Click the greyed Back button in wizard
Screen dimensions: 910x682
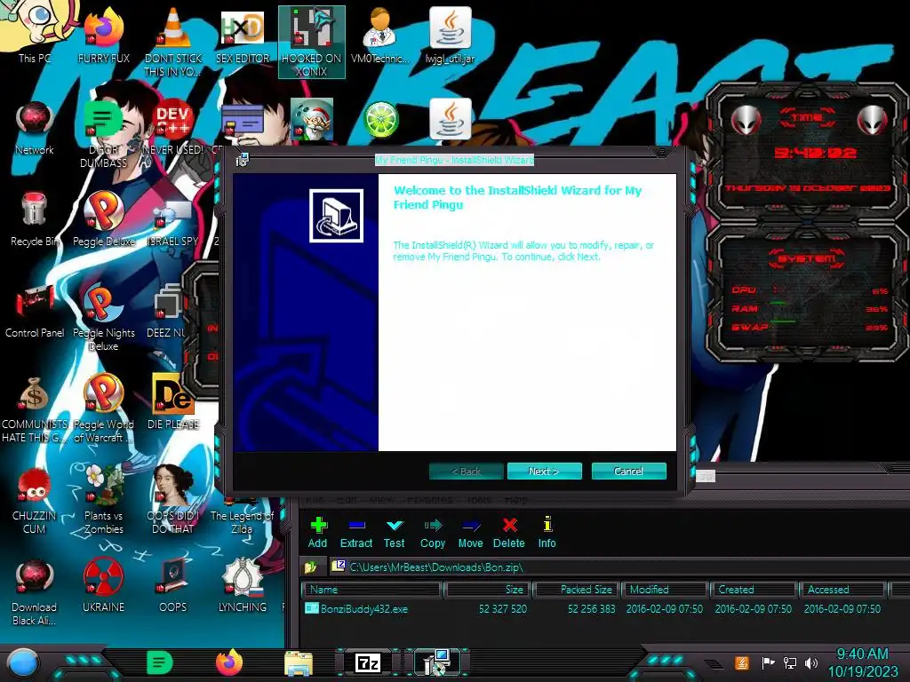(466, 471)
